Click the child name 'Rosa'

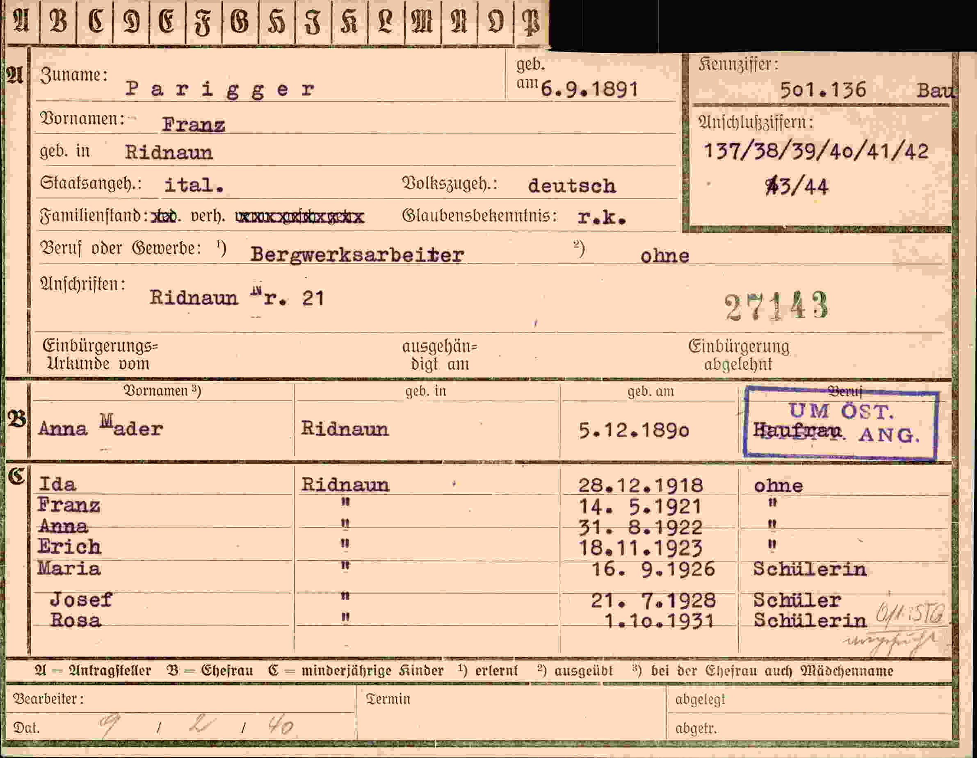[75, 621]
